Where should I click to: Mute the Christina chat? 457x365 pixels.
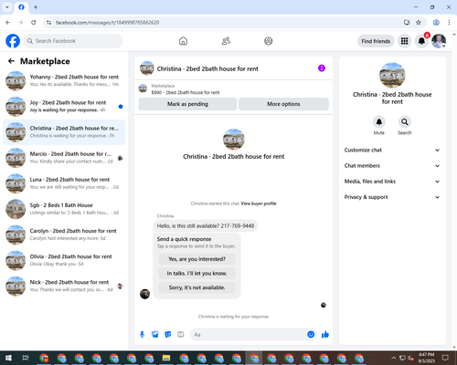(379, 122)
